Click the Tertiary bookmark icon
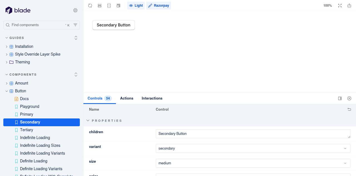 coord(16,130)
